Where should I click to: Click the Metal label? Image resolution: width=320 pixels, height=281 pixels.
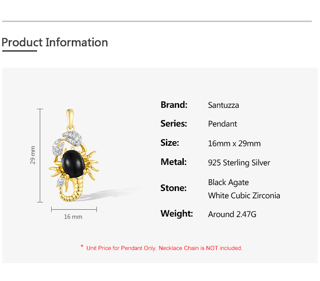(173, 162)
